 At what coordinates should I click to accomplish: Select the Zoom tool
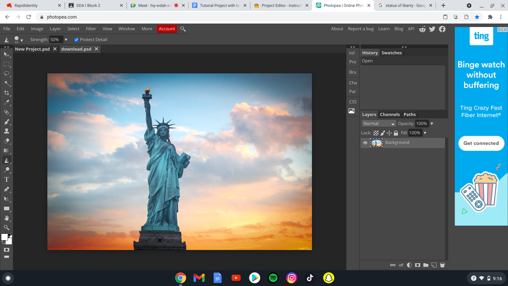(x=7, y=227)
